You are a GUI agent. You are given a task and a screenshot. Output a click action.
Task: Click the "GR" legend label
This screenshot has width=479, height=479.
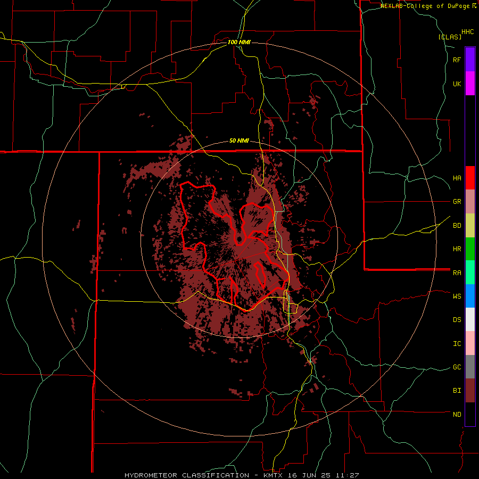point(457,202)
